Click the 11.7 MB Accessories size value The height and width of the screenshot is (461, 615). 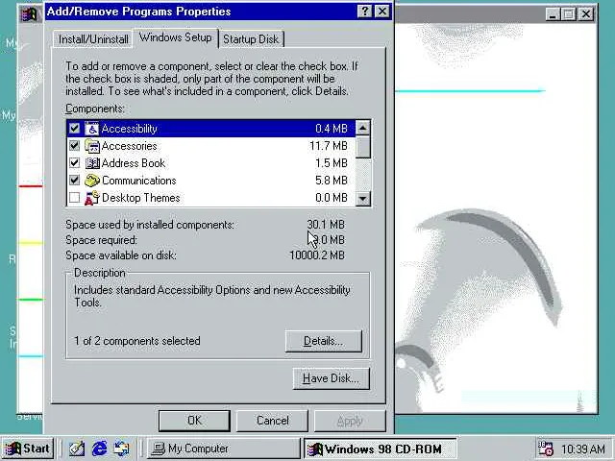click(x=329, y=146)
